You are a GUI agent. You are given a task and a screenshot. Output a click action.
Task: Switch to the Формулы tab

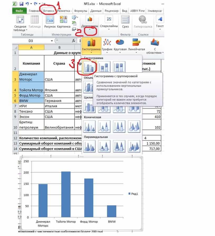point(81,11)
